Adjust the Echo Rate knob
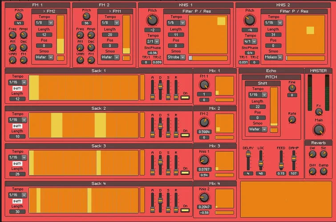336x222 pixels. (x=292, y=120)
